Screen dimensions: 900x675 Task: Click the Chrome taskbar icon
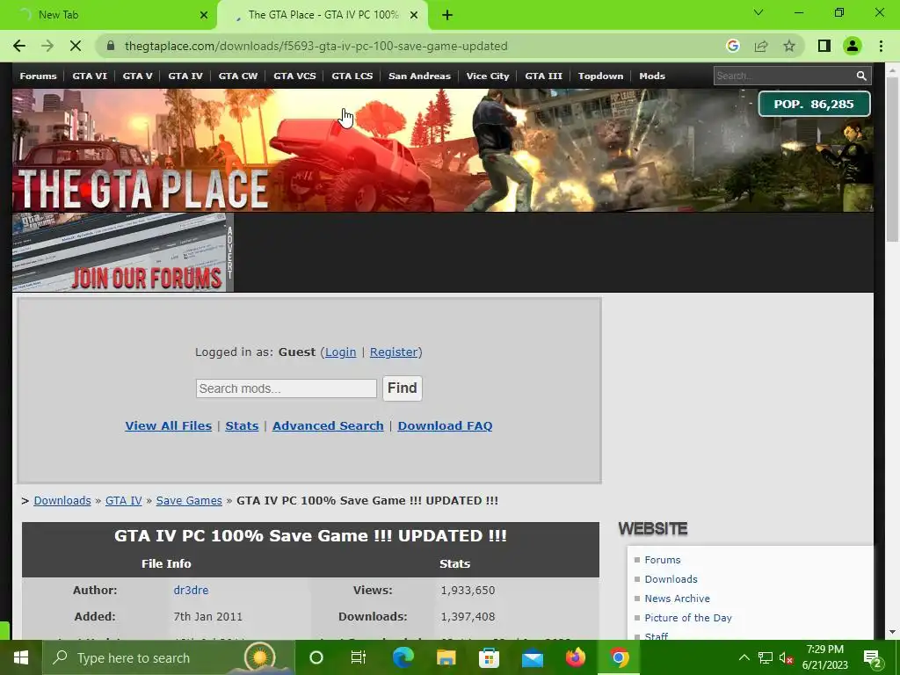(619, 657)
